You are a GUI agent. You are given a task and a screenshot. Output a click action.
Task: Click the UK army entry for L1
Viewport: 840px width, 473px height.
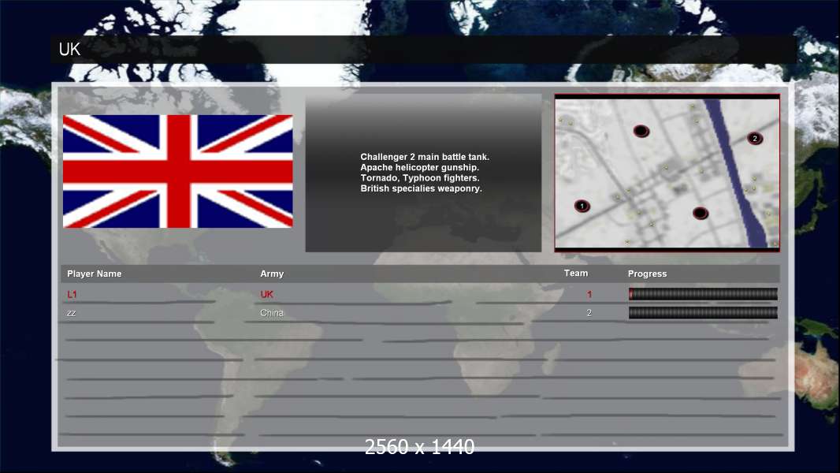tap(267, 295)
